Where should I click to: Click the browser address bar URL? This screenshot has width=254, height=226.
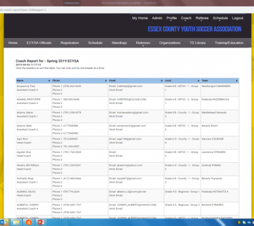23,10
